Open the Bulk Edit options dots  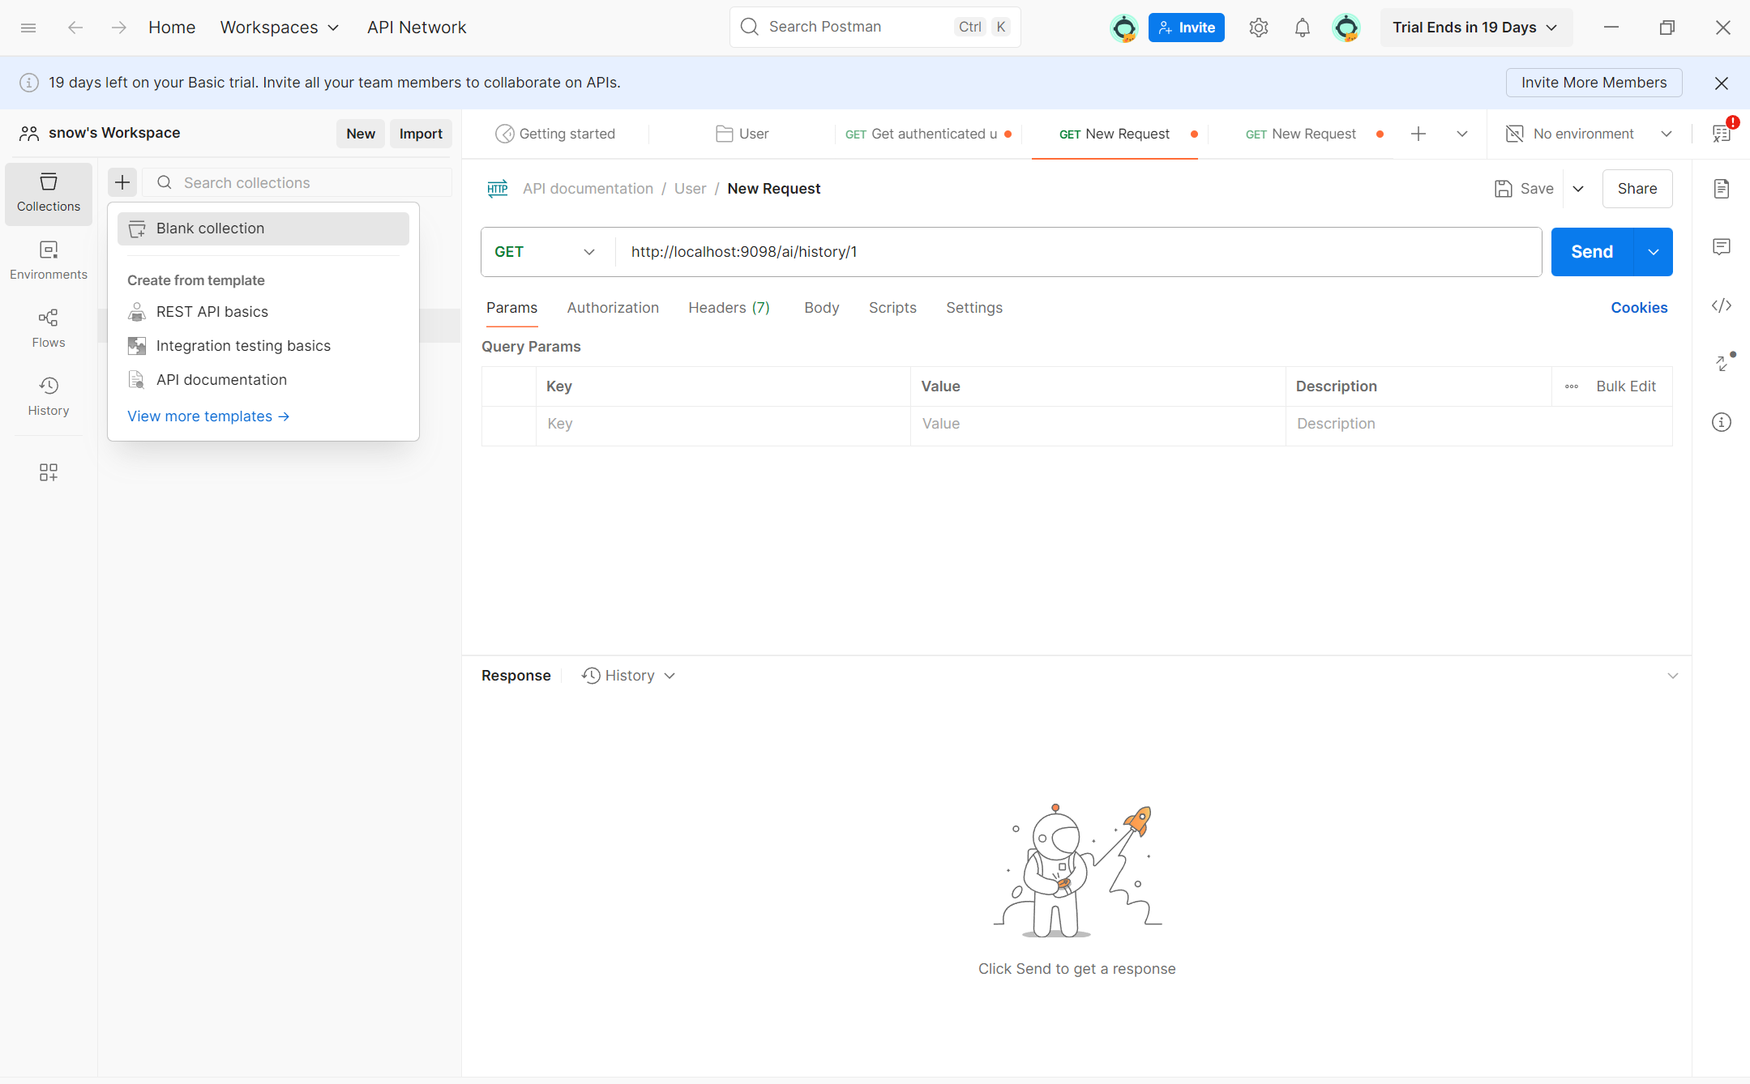click(1572, 386)
